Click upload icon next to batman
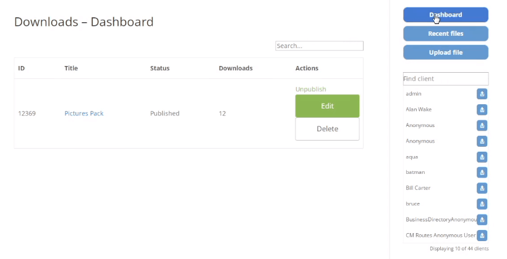Image resolution: width=507 pixels, height=259 pixels. [x=482, y=173]
